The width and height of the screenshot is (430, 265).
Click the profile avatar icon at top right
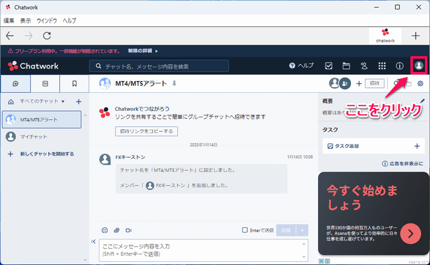[419, 66]
